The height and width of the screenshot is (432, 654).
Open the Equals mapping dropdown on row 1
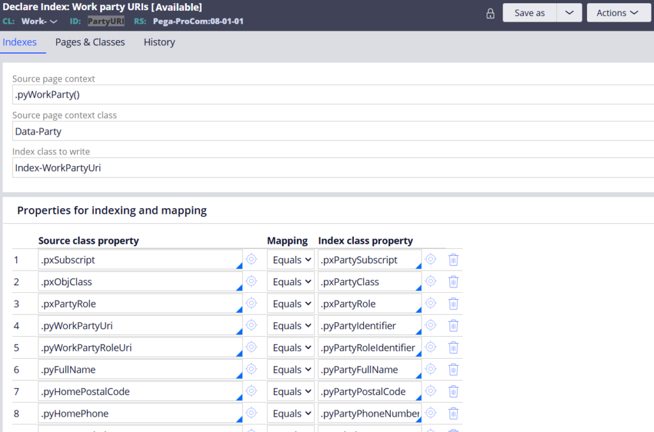pyautogui.click(x=291, y=259)
